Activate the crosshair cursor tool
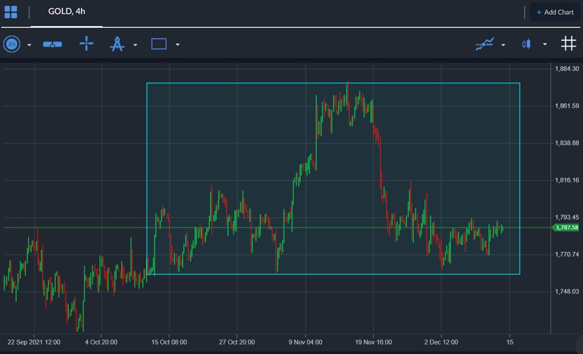 pos(86,44)
